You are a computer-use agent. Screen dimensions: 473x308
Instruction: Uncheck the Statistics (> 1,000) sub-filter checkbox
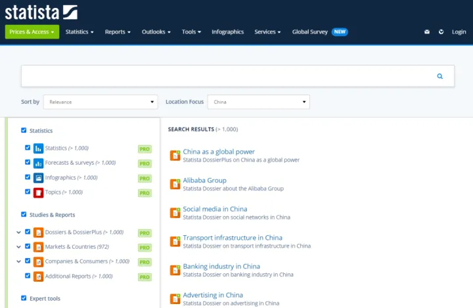tap(28, 148)
